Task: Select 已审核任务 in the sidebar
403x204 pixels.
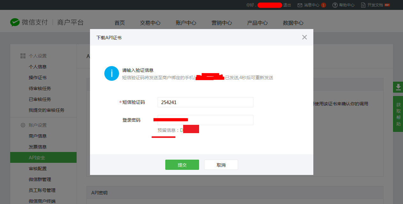Action: click(x=40, y=99)
